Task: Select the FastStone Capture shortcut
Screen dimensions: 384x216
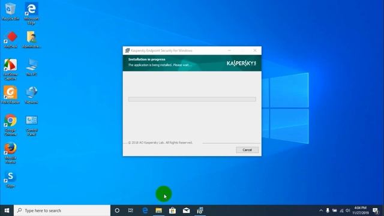Action: [10, 70]
